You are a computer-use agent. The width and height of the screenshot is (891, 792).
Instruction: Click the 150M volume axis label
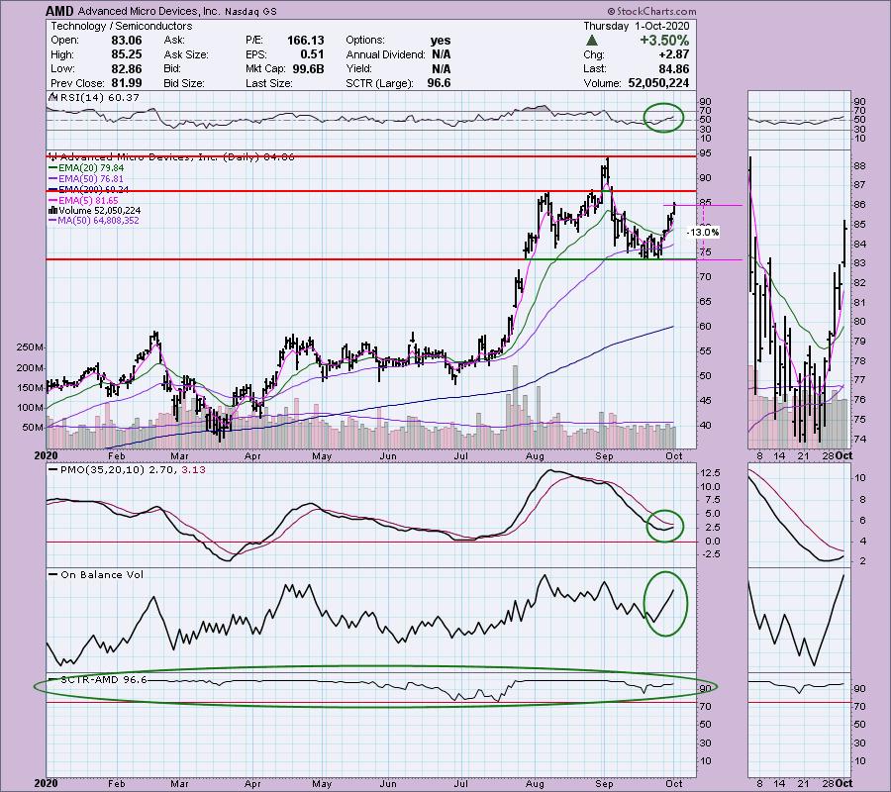[x=32, y=387]
